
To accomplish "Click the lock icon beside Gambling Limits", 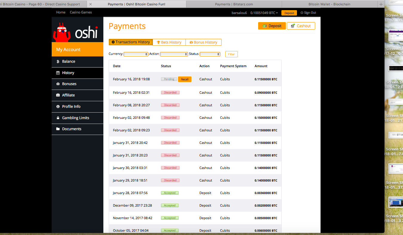I will coord(58,118).
